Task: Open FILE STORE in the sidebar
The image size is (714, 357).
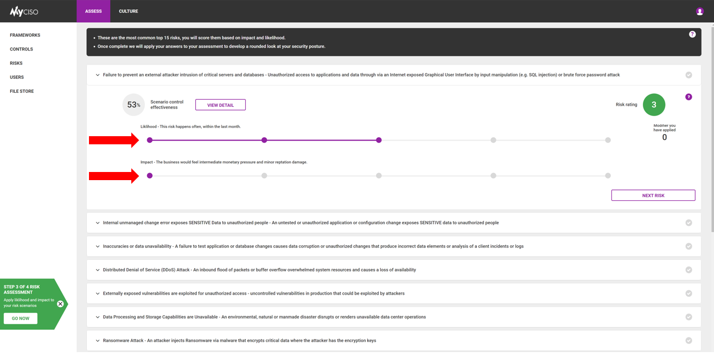Action: [22, 91]
